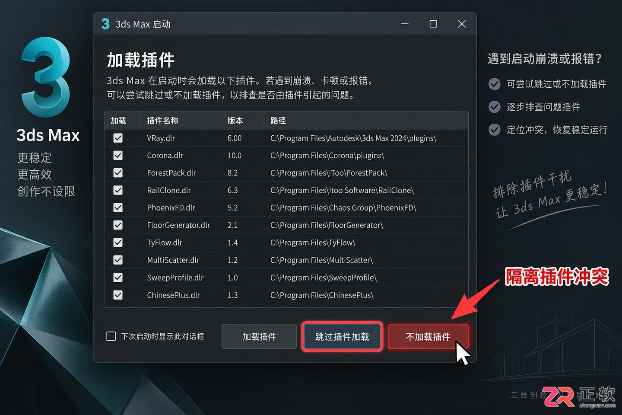Uncheck the TyFlow.dlr checkbox
The image size is (622, 415).
pyautogui.click(x=118, y=243)
